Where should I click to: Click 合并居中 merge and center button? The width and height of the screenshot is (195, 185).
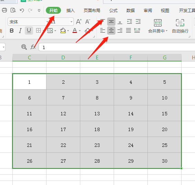(x=158, y=26)
